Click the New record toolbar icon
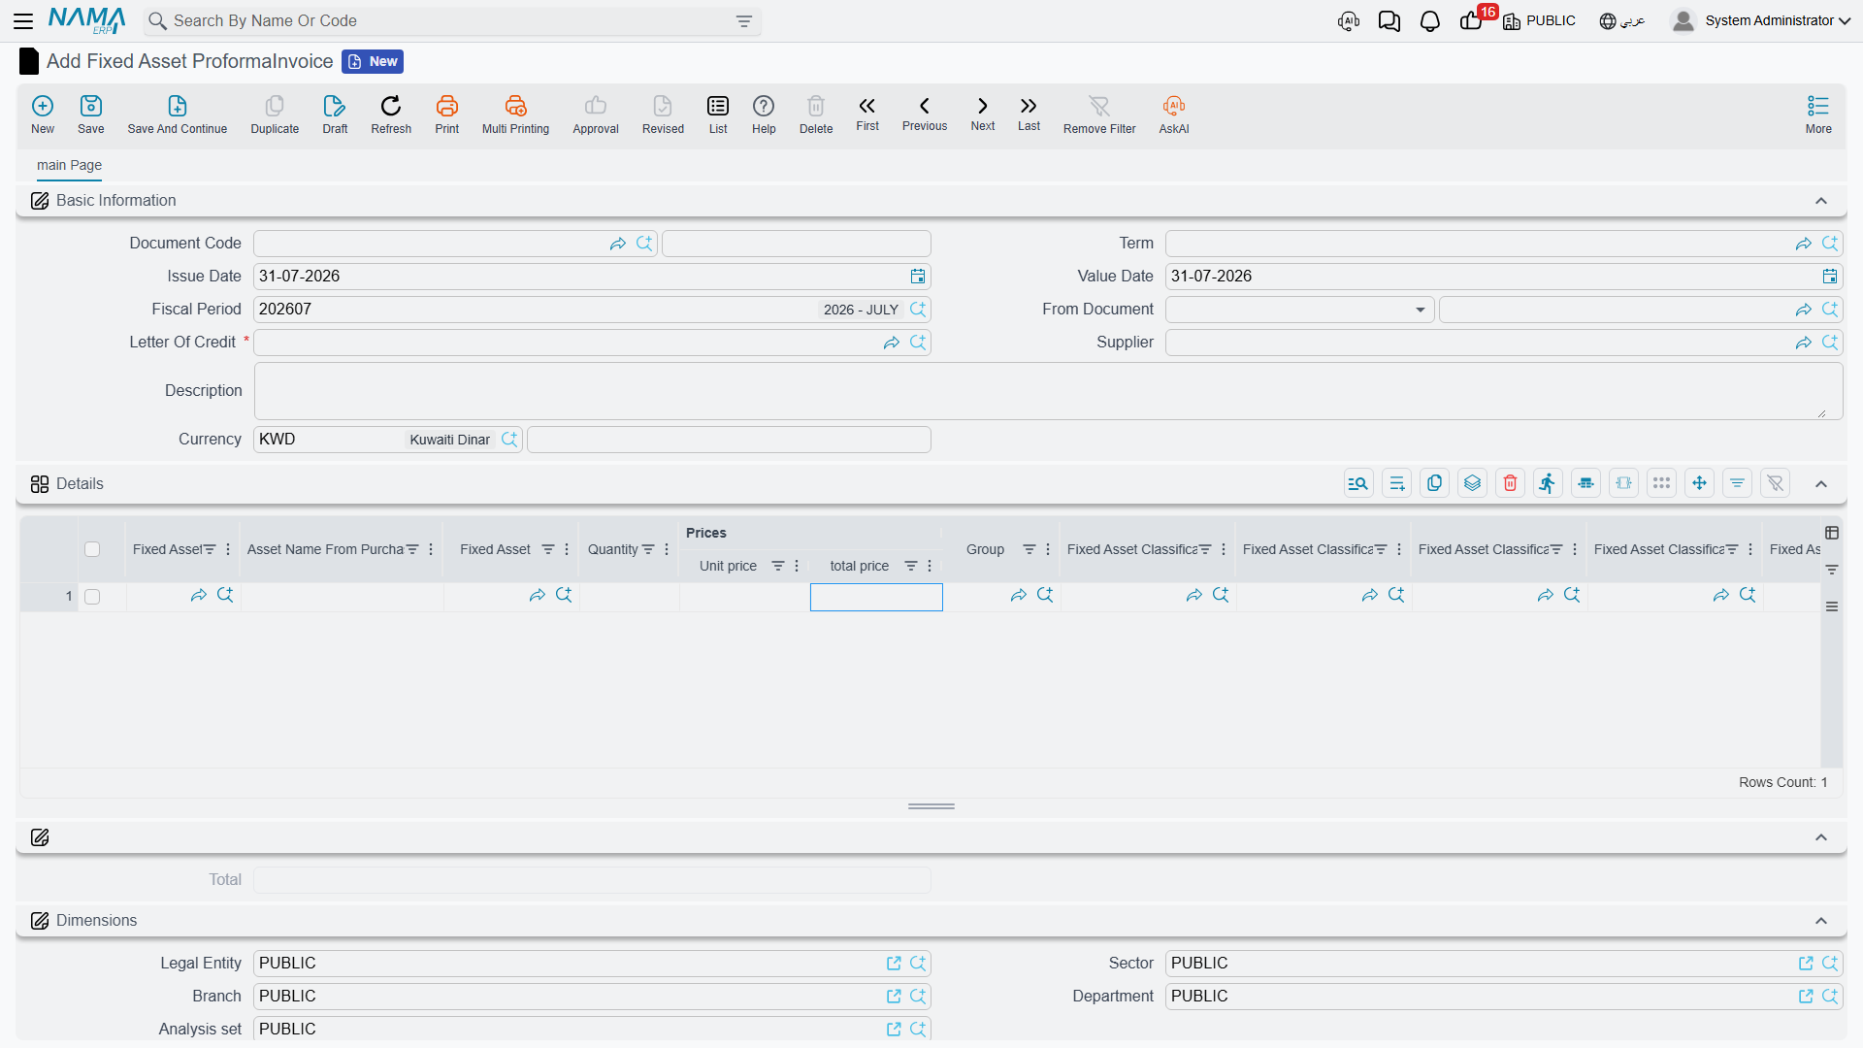 pos(43,114)
